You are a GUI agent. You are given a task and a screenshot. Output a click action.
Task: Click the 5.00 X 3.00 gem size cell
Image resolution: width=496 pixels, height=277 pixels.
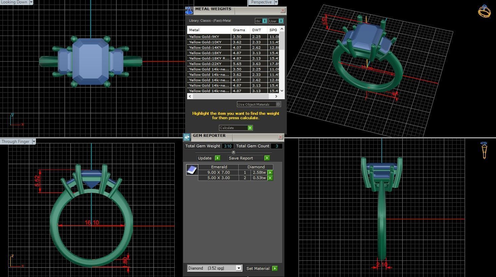219,178
